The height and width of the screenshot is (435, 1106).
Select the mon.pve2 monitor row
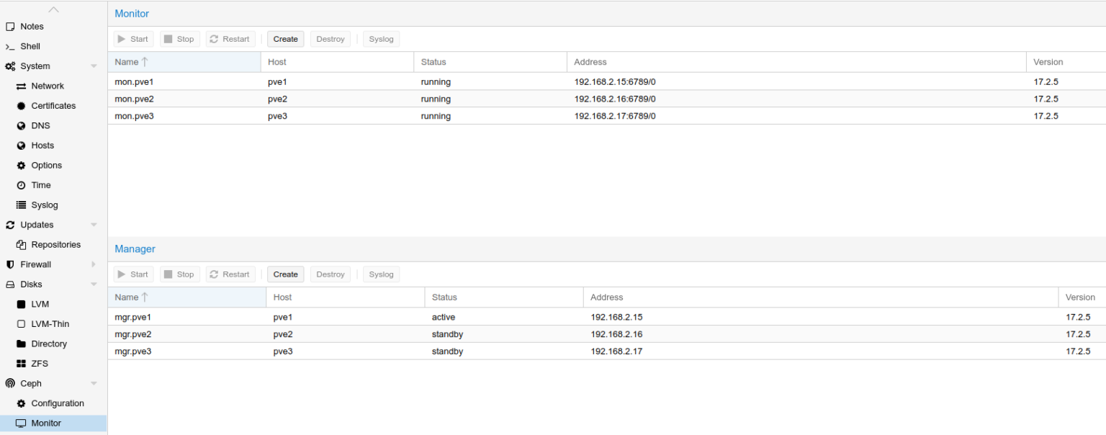pyautogui.click(x=216, y=99)
